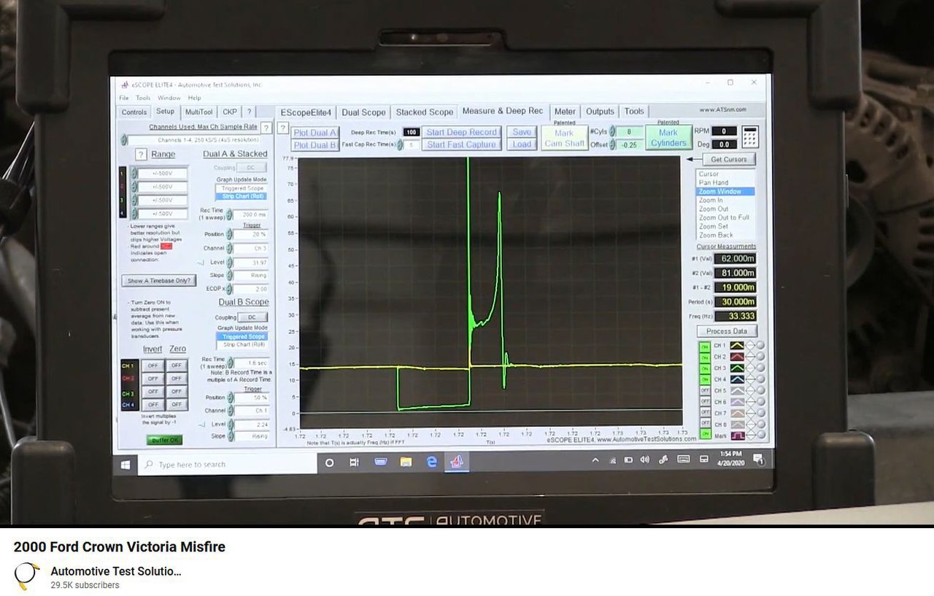Turn off CH 2 display toggle
This screenshot has height=596, width=934.
pyautogui.click(x=705, y=357)
